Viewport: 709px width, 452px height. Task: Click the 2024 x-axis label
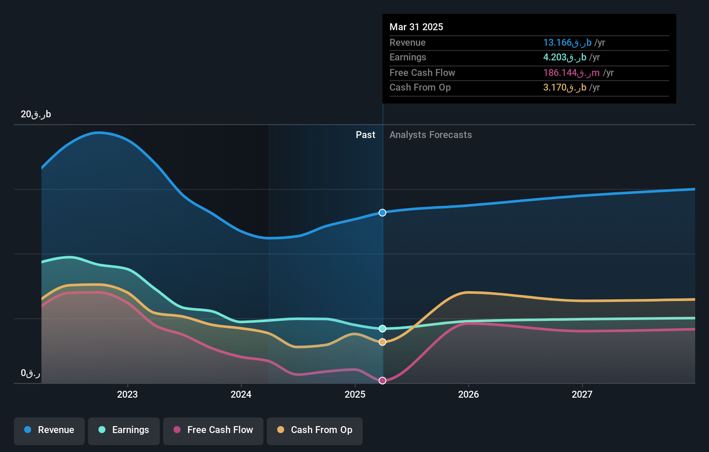[241, 394]
